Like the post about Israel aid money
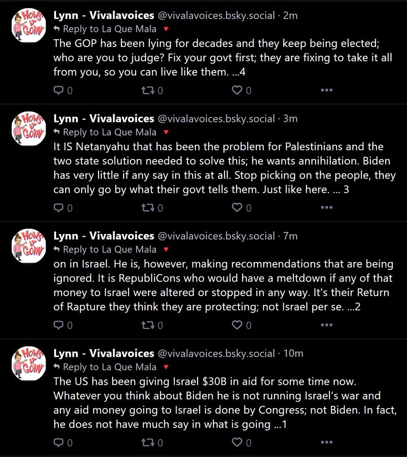Viewport: 407px width, 457px height. pos(238,442)
